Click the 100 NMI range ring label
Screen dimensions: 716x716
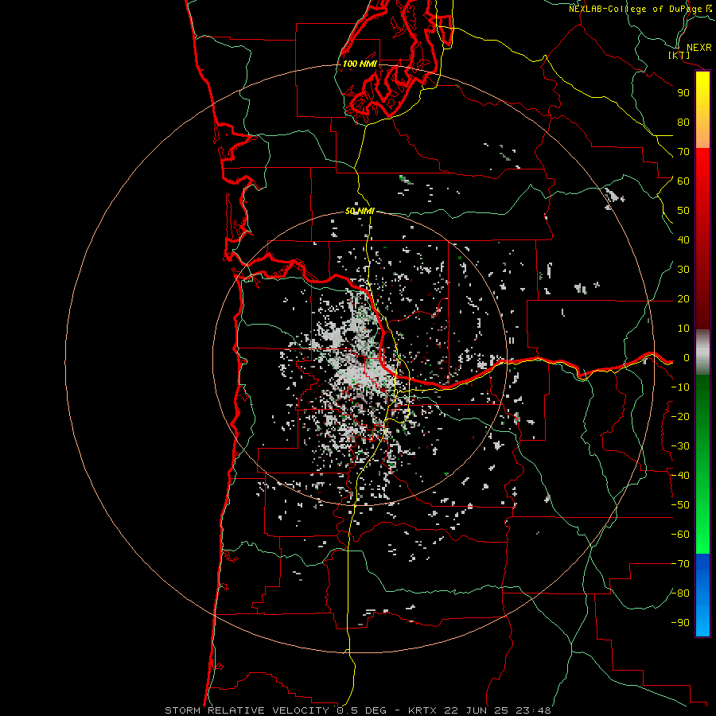tap(360, 64)
